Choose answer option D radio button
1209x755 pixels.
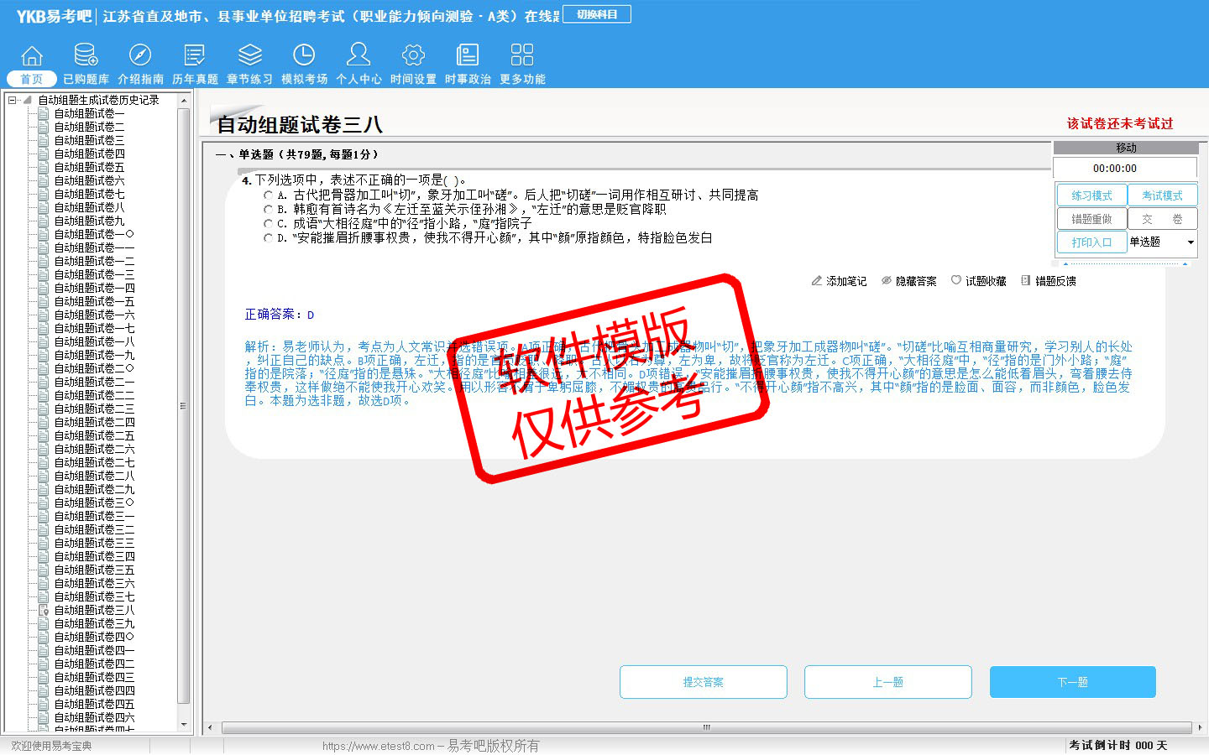[269, 237]
